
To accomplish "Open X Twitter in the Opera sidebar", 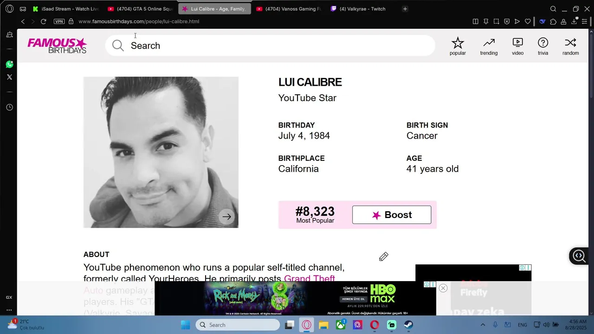I will pyautogui.click(x=9, y=77).
